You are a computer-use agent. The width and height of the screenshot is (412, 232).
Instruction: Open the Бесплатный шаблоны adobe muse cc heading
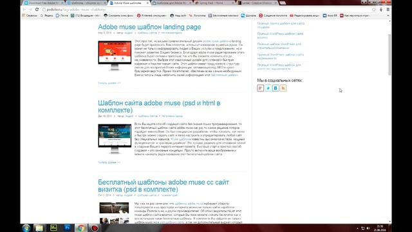[x=164, y=186]
